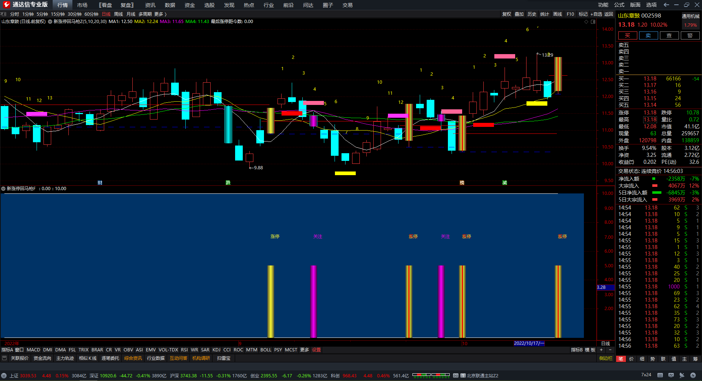
Task: Open the 指标A indicator selector
Action: (7, 350)
